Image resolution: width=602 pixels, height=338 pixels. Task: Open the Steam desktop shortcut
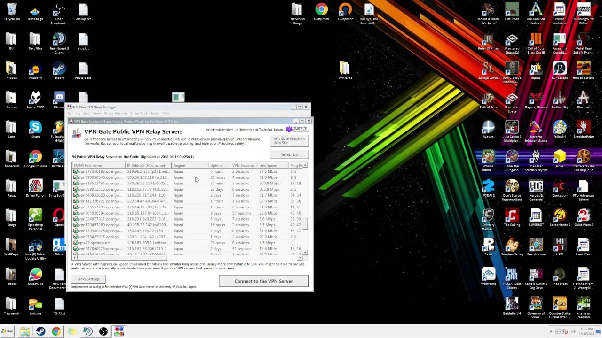coord(59,71)
